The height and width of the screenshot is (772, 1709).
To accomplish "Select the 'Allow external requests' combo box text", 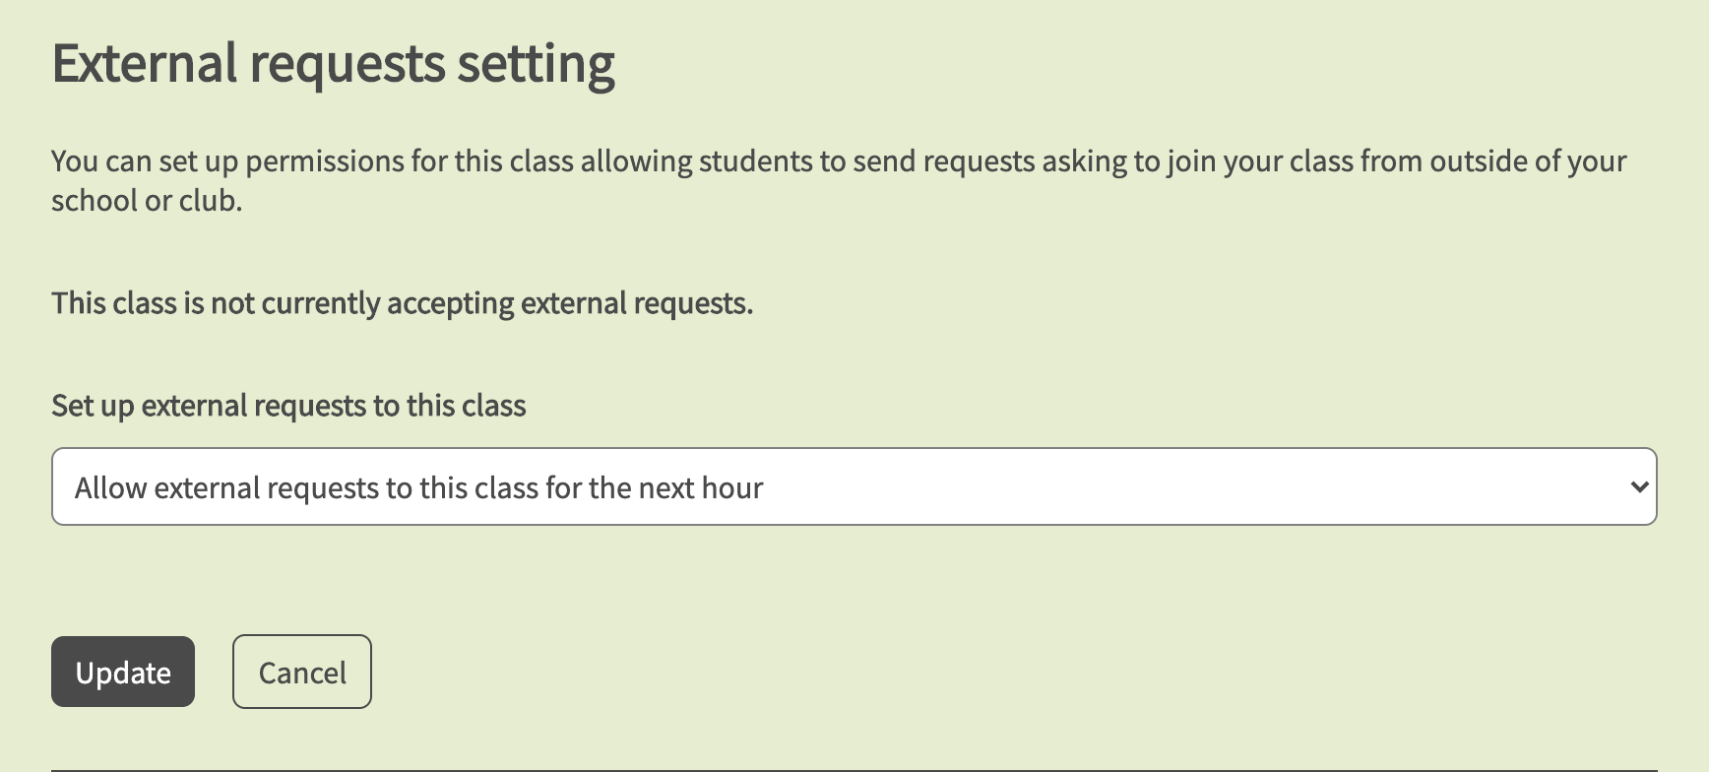I will tap(418, 488).
